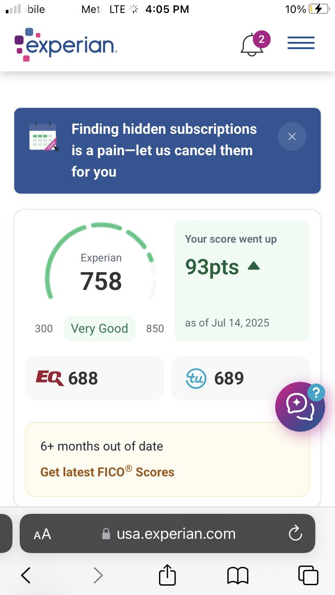Viewport: 335px width, 595px height.
Task: Click Get latest FICO Scores link
Action: pos(107,472)
